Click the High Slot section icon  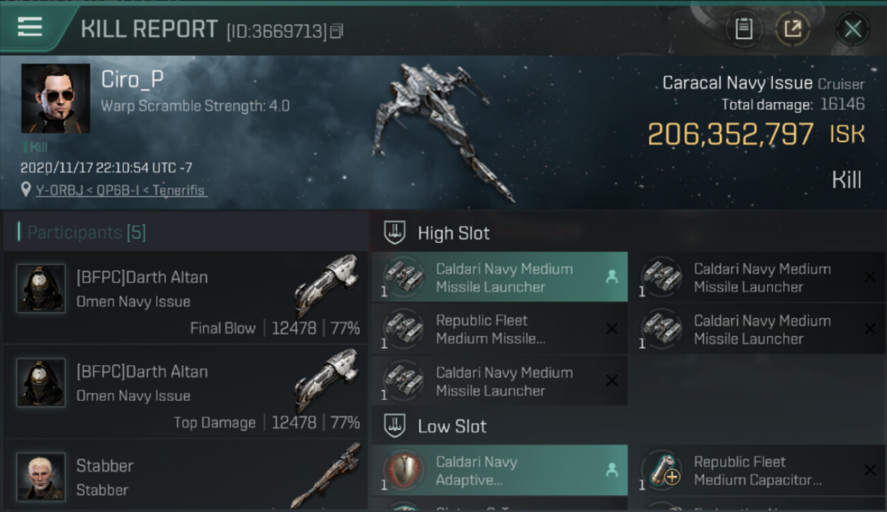[x=394, y=233]
